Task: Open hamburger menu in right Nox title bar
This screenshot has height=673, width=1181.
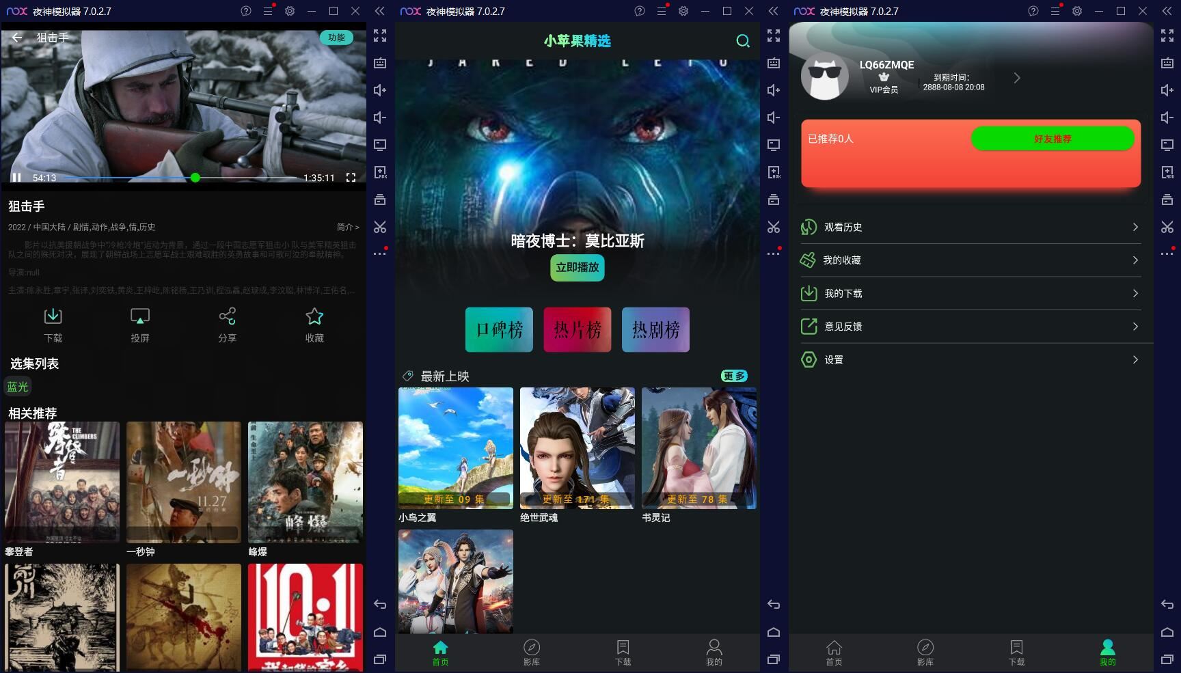Action: pos(1055,11)
